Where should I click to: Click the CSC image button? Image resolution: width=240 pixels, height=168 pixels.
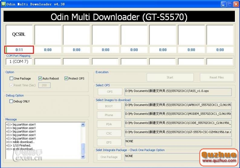[109, 133]
